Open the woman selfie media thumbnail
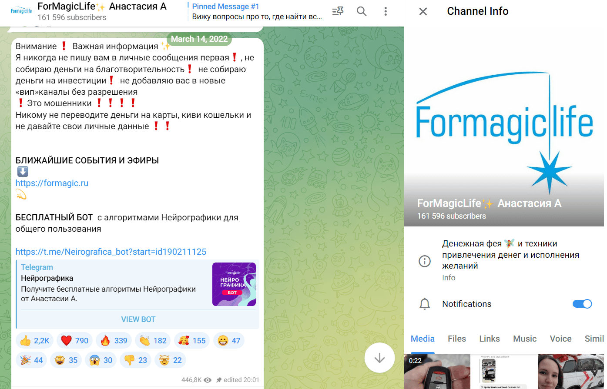 tap(571, 371)
